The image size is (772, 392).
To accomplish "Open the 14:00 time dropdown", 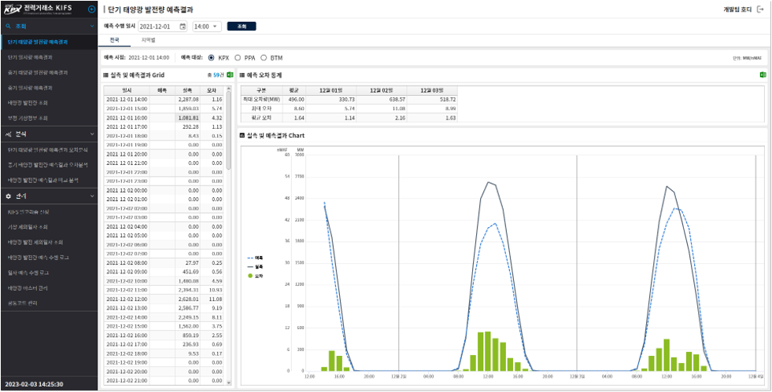I will [206, 26].
